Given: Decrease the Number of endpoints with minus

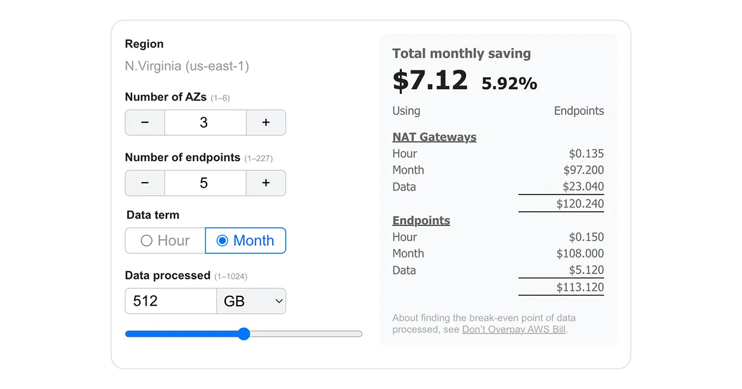Looking at the screenshot, I should click(x=145, y=183).
